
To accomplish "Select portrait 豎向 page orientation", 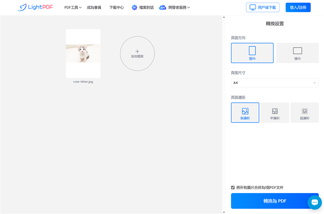I will pos(252,53).
